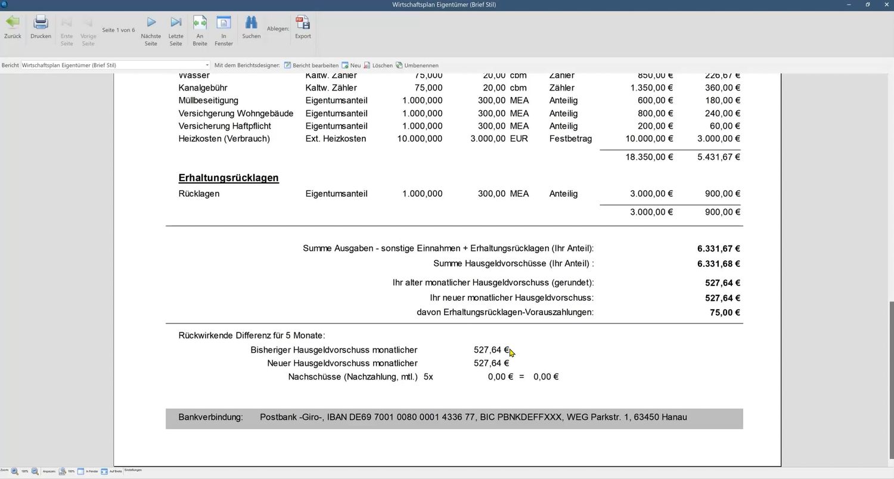894x479 pixels.
Task: Print the report using Drucken
Action: pos(41,28)
